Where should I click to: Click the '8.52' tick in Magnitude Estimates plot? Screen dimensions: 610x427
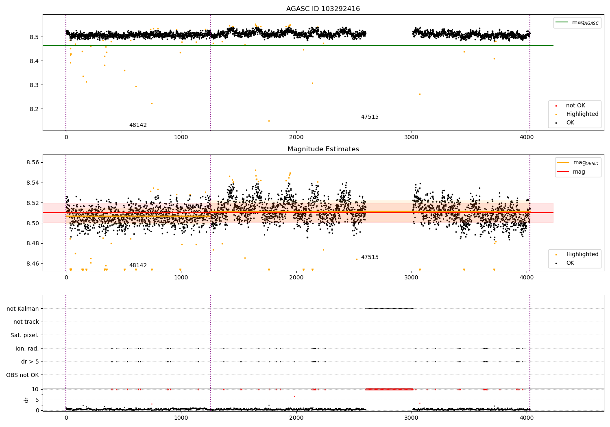pos(32,203)
